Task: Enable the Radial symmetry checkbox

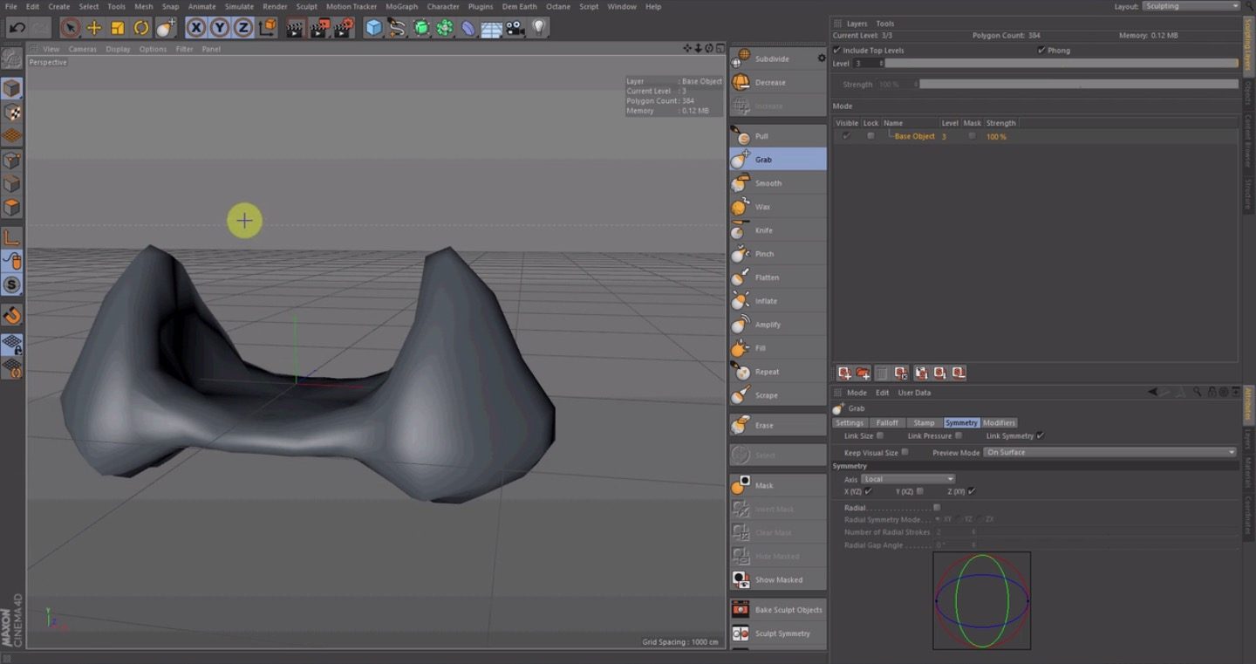Action: pyautogui.click(x=937, y=507)
